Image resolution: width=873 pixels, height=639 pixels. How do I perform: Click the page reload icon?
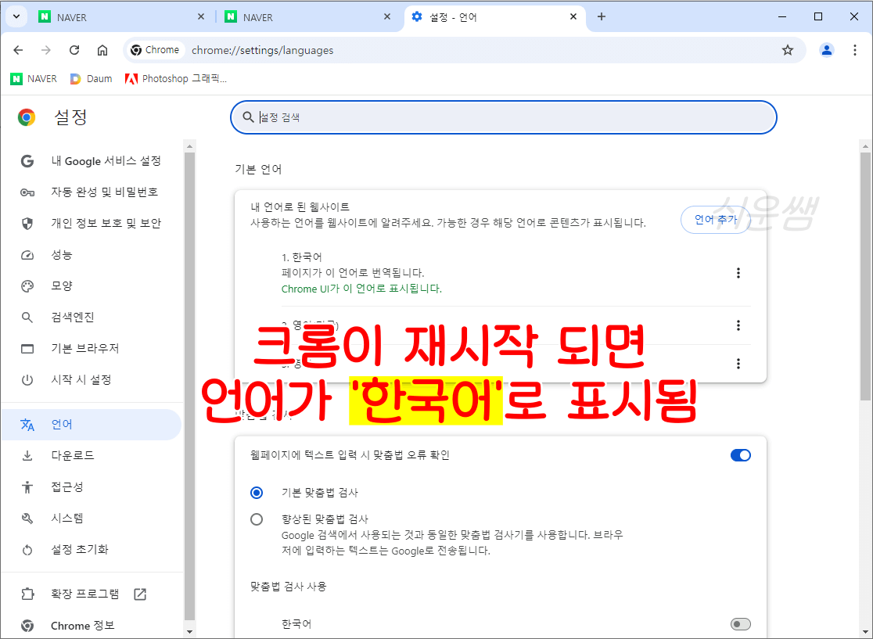(x=74, y=49)
